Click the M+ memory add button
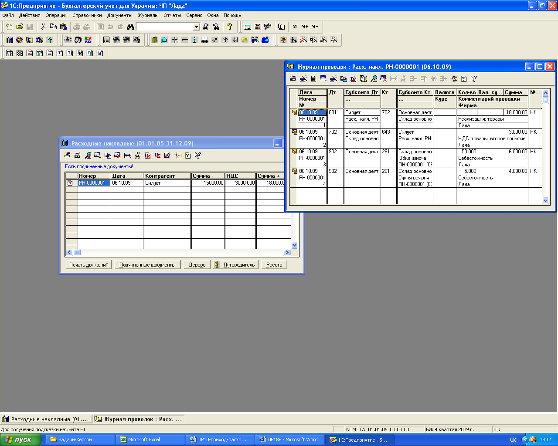Viewport: 558px width, 446px height. click(305, 27)
